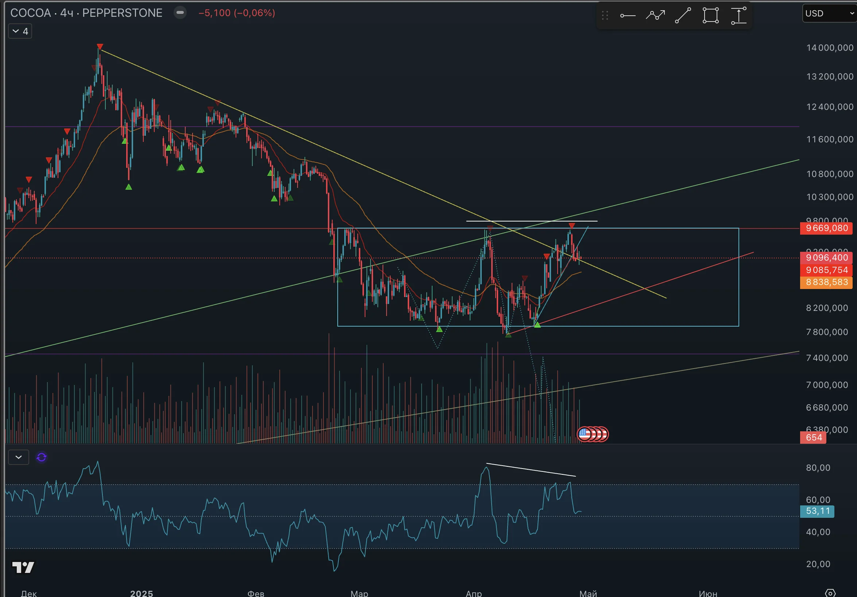
Task: Click the 20,00 RSI axis label
Action: click(x=818, y=564)
